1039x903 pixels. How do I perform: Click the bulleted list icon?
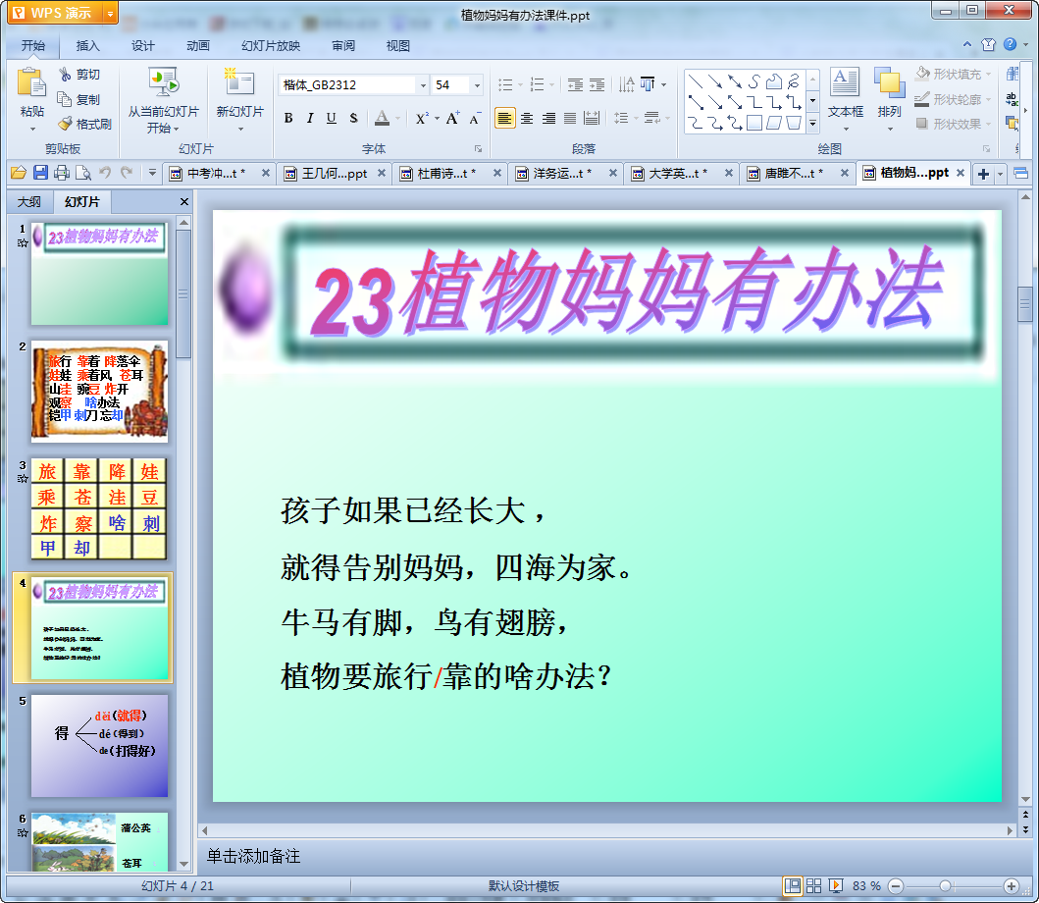505,84
